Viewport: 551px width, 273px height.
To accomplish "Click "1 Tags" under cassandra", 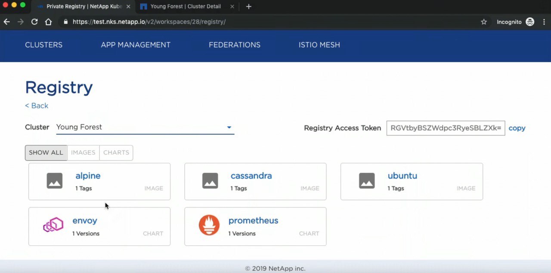I will (238, 188).
